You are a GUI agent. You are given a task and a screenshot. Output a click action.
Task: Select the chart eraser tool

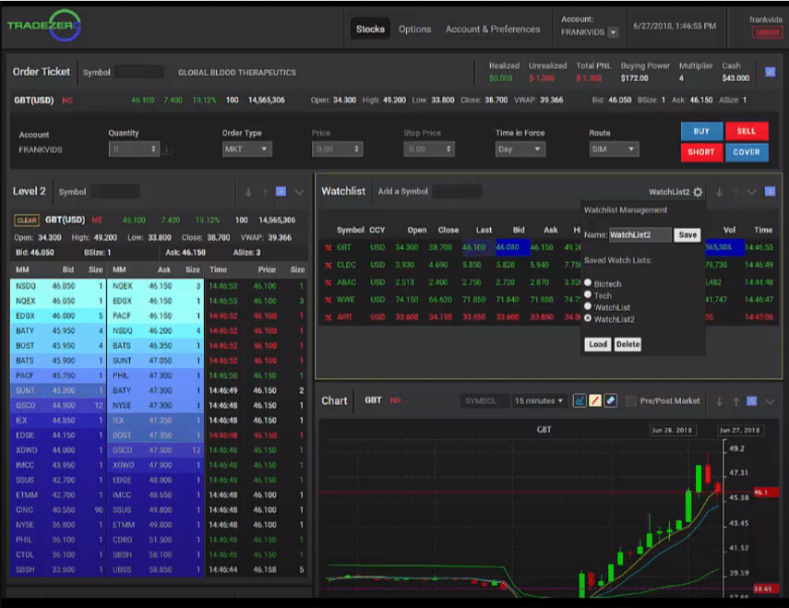pos(611,400)
